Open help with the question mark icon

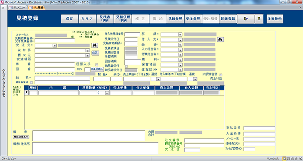(259, 19)
